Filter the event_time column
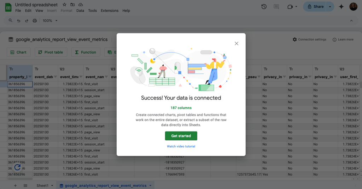This screenshot has height=189, width=362. (81, 77)
